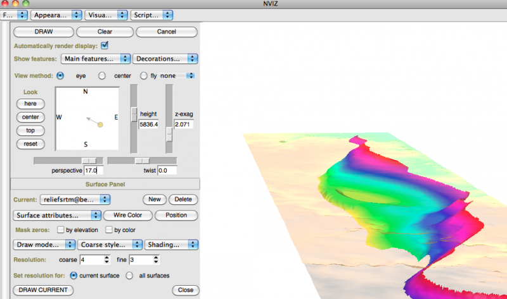The width and height of the screenshot is (507, 299).
Task: Open the Main features dropdown
Action: 95,59
